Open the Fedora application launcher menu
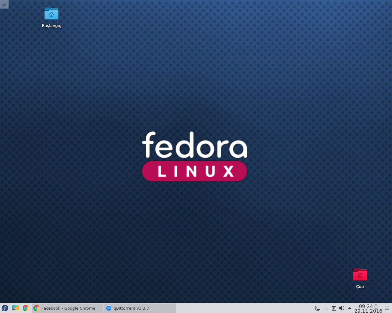Screen dimensions: 392x313 pos(5,308)
